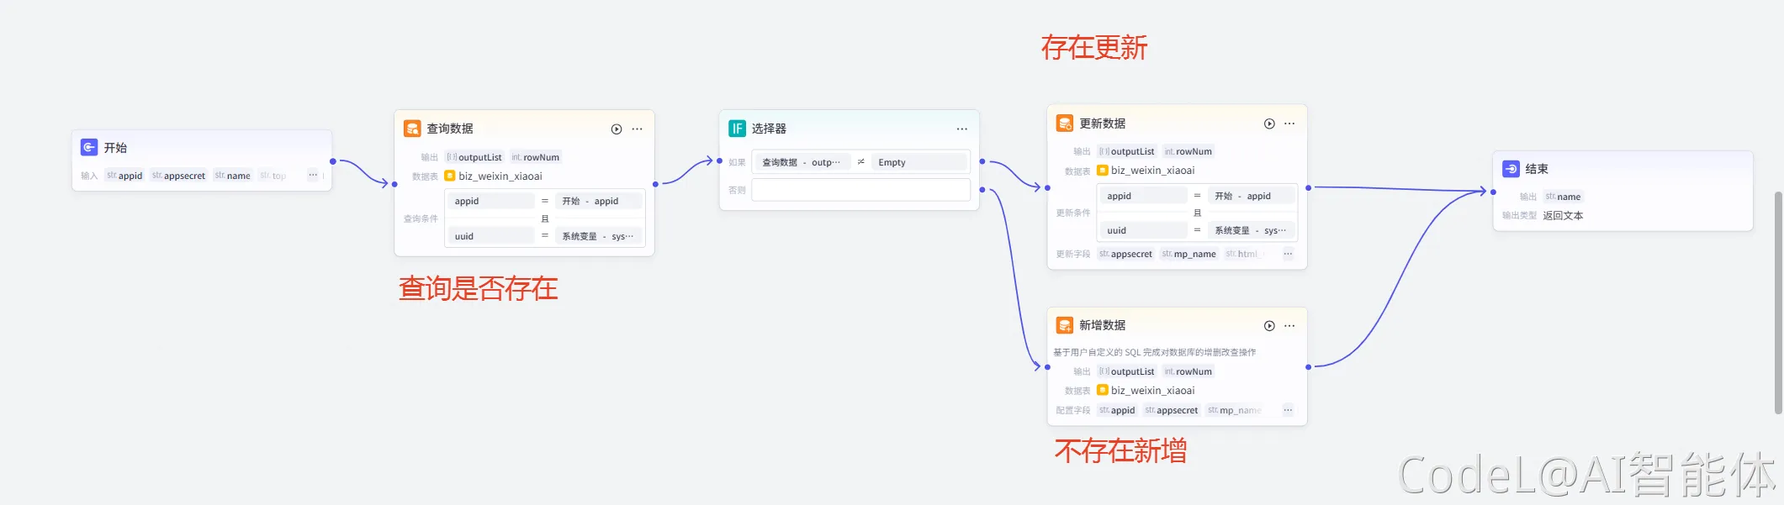Click the 新增数据 node icon
1784x505 pixels.
pyautogui.click(x=1065, y=325)
